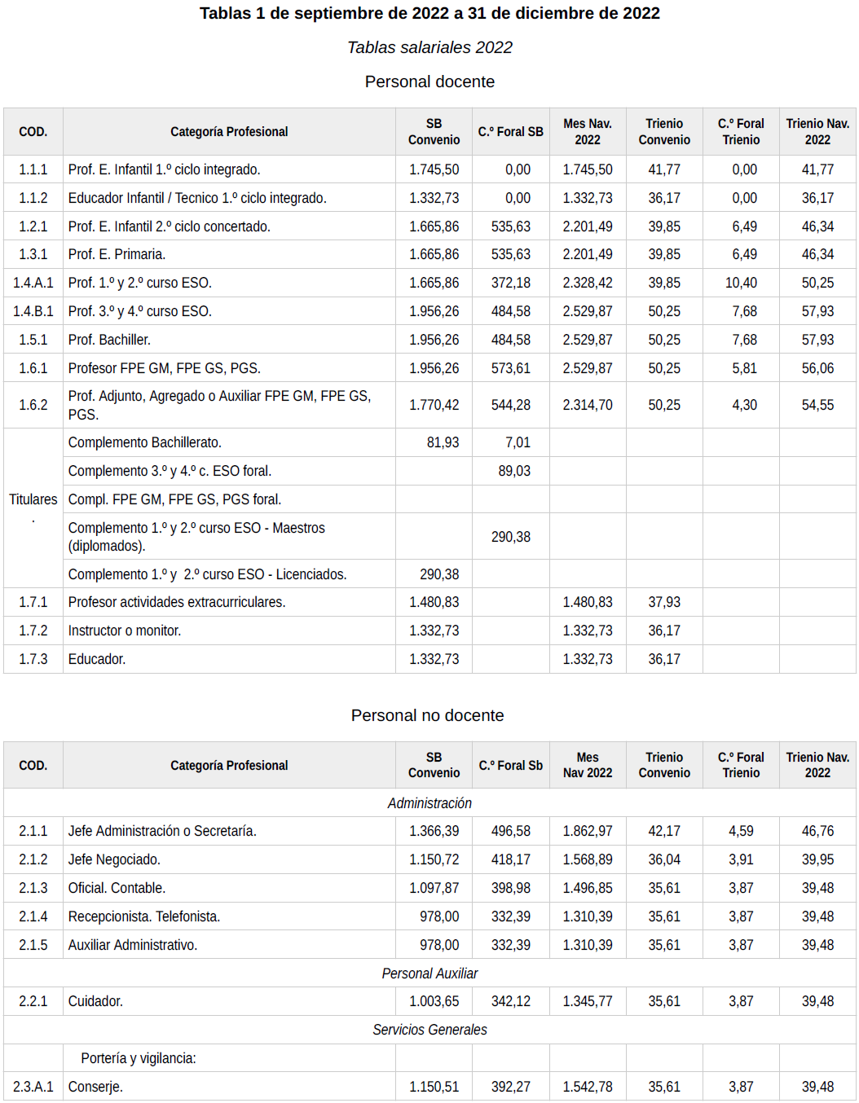Click the 'Titulares' row label cell
This screenshot has height=1103, width=859.
pos(33,499)
